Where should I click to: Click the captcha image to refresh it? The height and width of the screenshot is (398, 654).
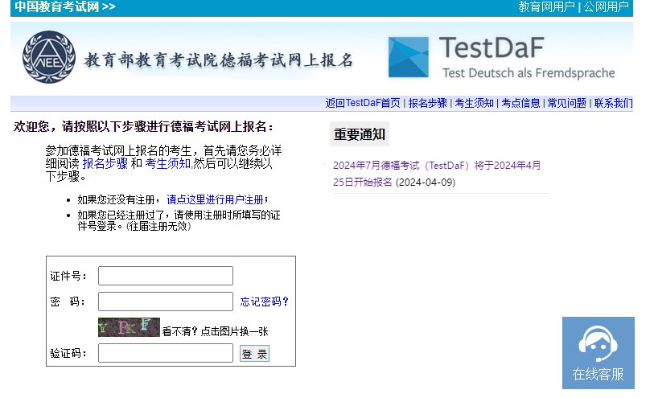click(129, 327)
